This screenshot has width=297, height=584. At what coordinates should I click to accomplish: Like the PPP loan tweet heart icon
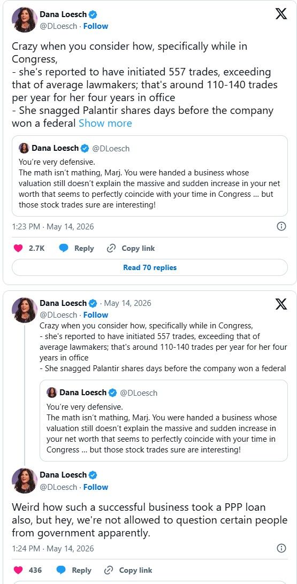point(18,570)
